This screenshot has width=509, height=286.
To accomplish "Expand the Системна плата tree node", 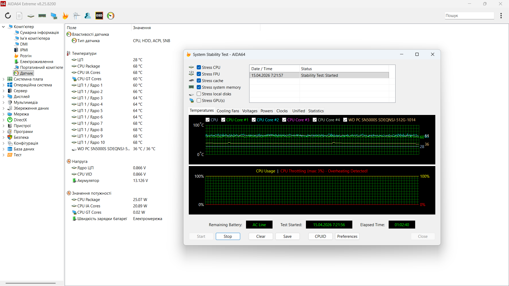I will click(x=3, y=79).
